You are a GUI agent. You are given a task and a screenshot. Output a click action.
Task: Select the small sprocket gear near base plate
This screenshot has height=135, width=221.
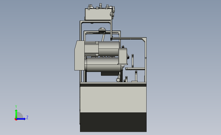(118, 80)
